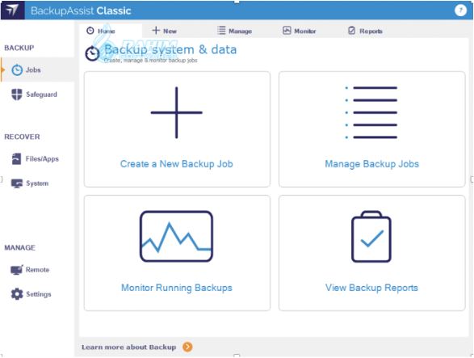Click the clipboard checkmark icon
The height and width of the screenshot is (358, 474).
[371, 236]
